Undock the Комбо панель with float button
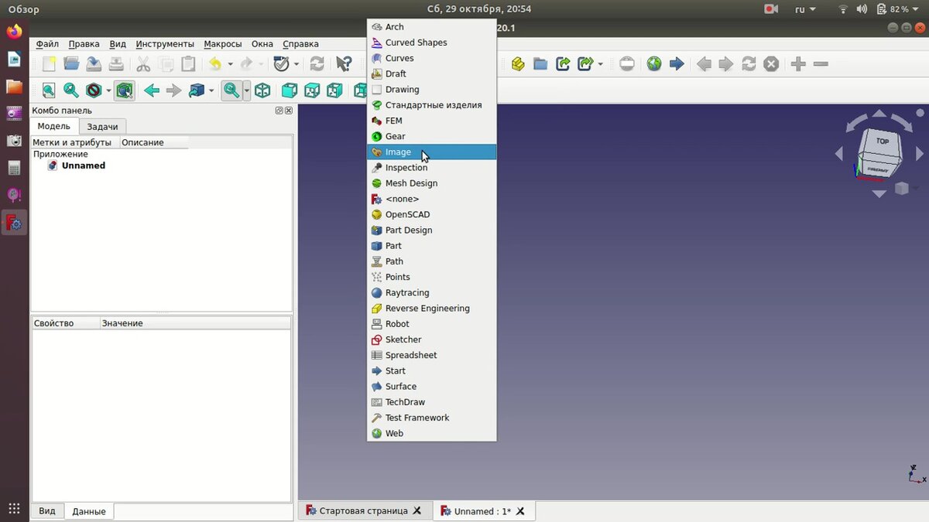This screenshot has width=929, height=522. pyautogui.click(x=279, y=111)
